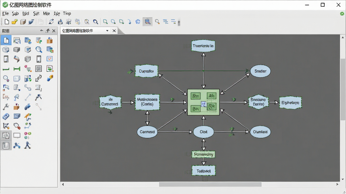Open the first menu labeled Eile
The width and height of the screenshot is (346, 194).
5,13
